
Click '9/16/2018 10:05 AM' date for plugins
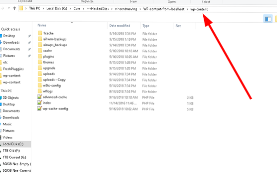(x=123, y=57)
